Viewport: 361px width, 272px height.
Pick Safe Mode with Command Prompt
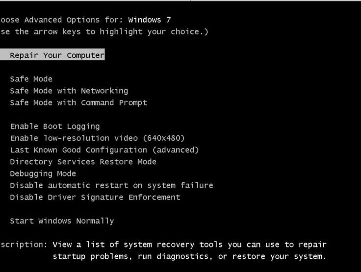point(78,102)
